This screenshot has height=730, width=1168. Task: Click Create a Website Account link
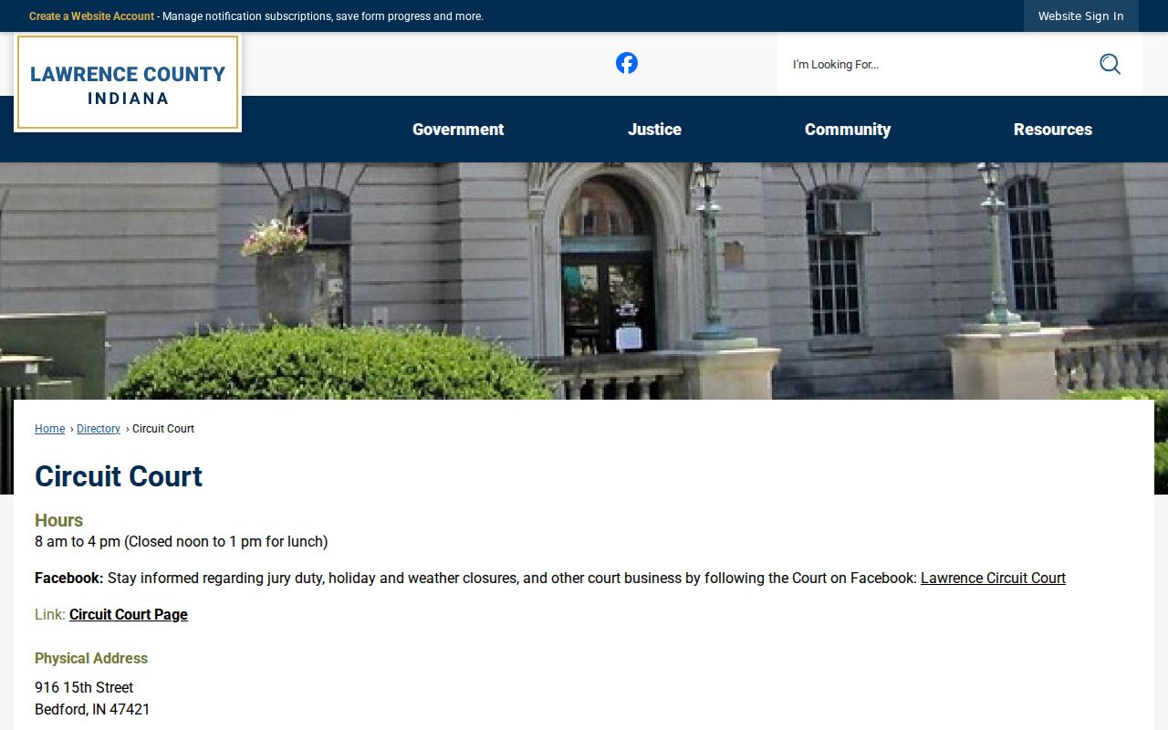coord(91,16)
